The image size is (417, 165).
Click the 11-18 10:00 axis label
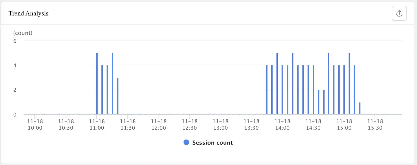click(x=35, y=125)
